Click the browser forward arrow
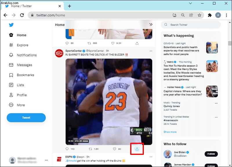 click(x=14, y=15)
